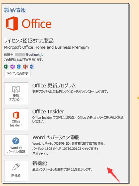Click the Office 更新プログラム heading
The image size is (139, 186).
(54, 86)
